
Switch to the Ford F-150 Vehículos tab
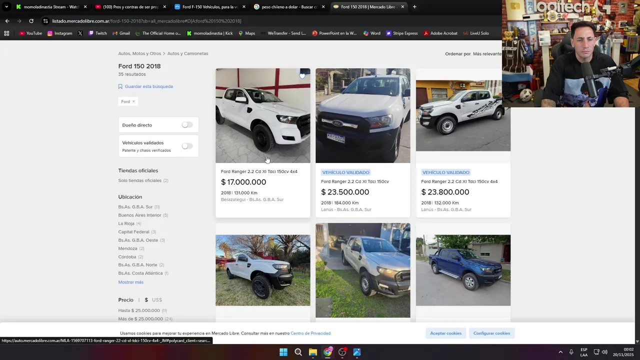click(210, 7)
